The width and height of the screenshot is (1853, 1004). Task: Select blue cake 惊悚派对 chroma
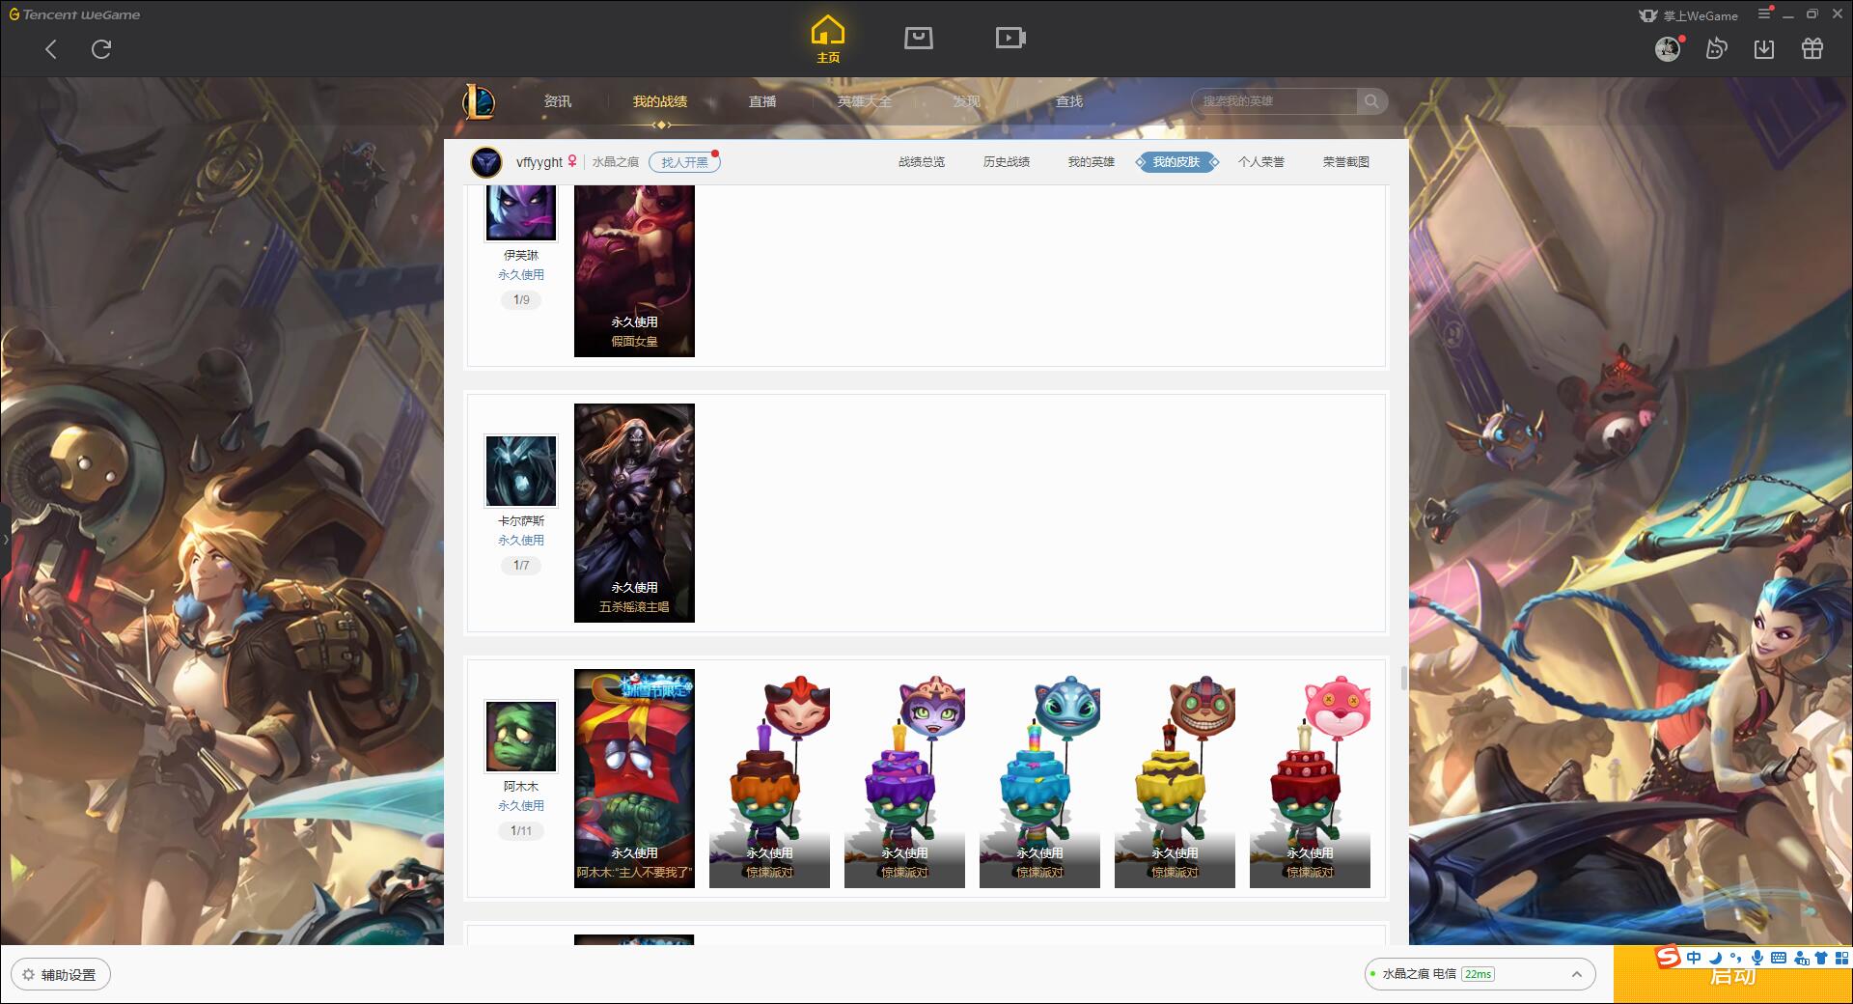pyautogui.click(x=1039, y=778)
